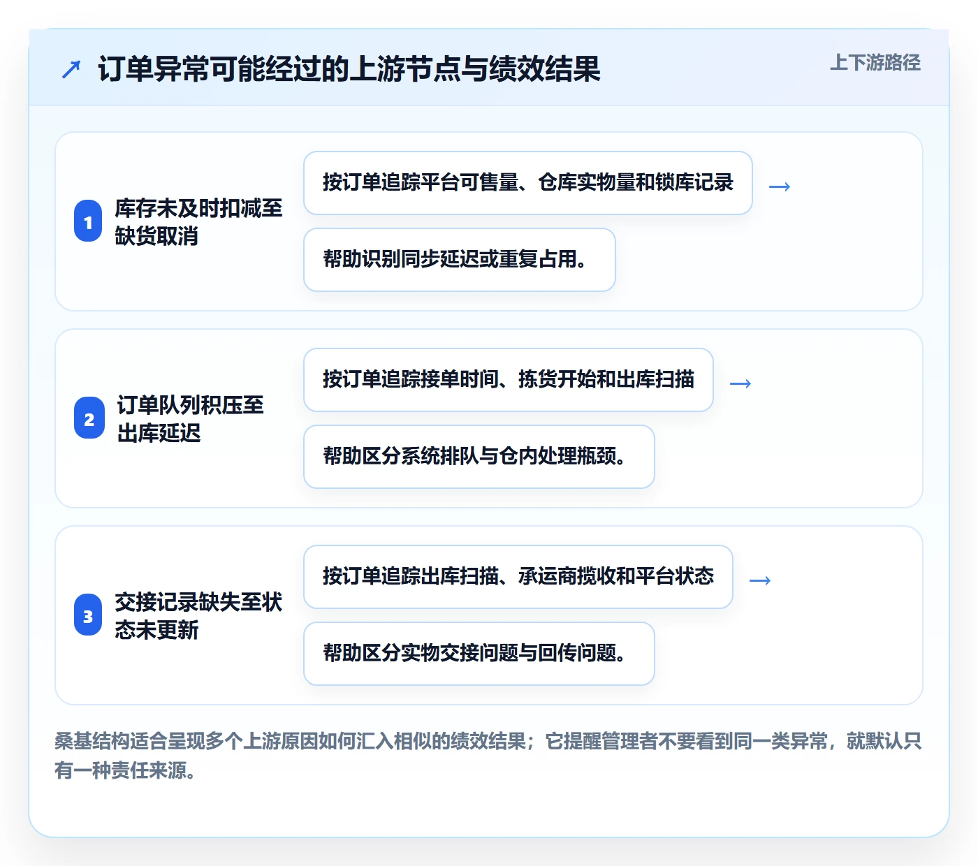Click the footer paragraph starting 桑基结构适合呈现
978x866 pixels.
coord(488,756)
